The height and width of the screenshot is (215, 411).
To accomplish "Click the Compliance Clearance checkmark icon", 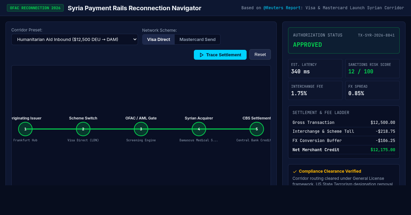I will 295,171.
